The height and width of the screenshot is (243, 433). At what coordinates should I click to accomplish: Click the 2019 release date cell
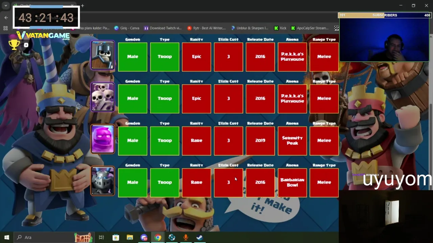click(x=260, y=140)
